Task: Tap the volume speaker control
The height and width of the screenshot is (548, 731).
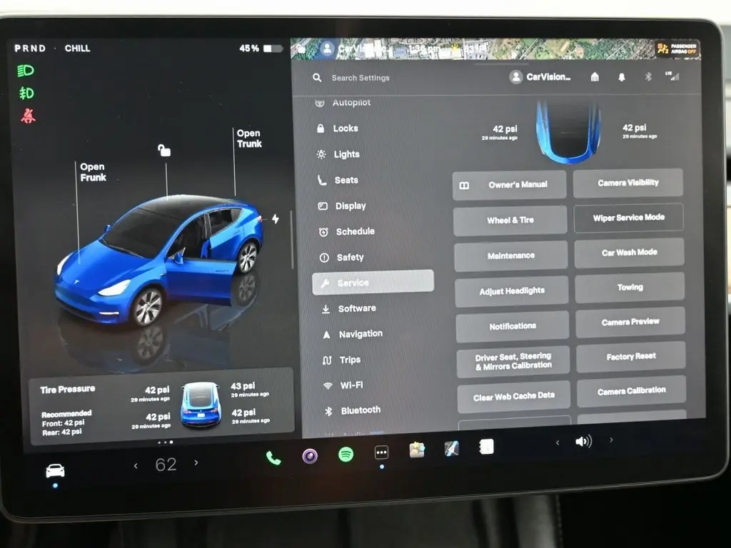Action: pyautogui.click(x=583, y=442)
